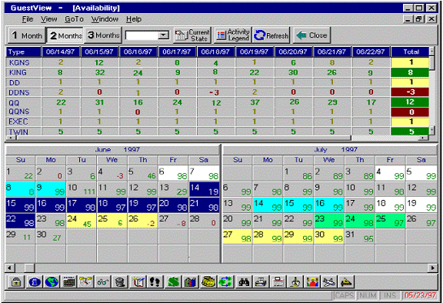Viewport: 443px width, 303px height.
Task: Select June 8 cyan calendar cell
Action: pos(20,189)
